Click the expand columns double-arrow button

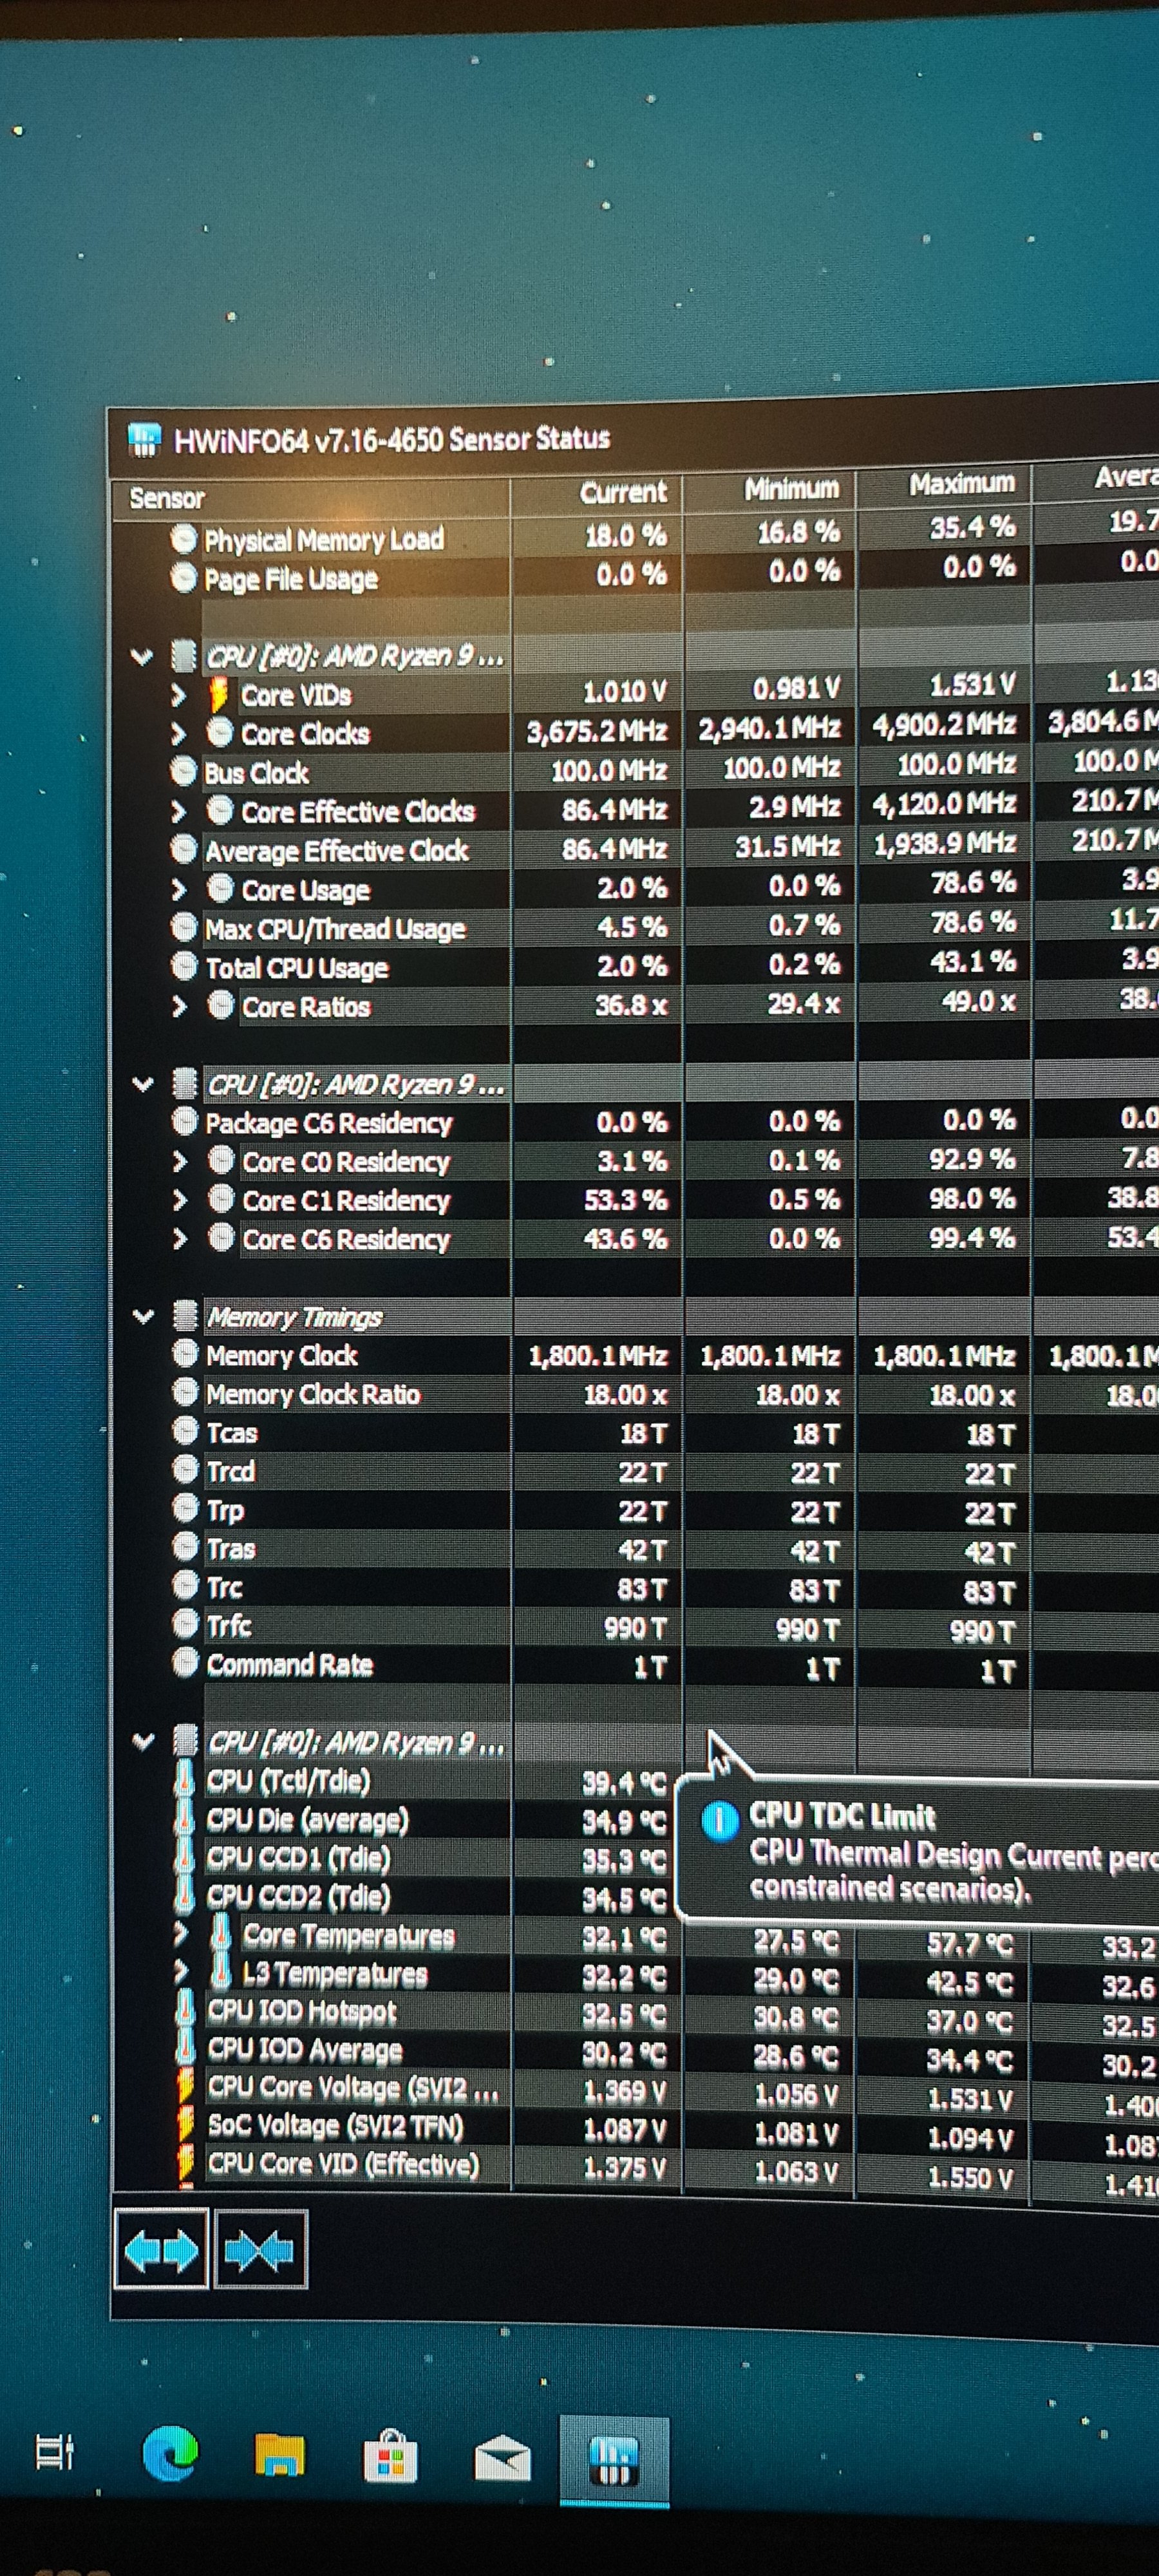point(161,2251)
